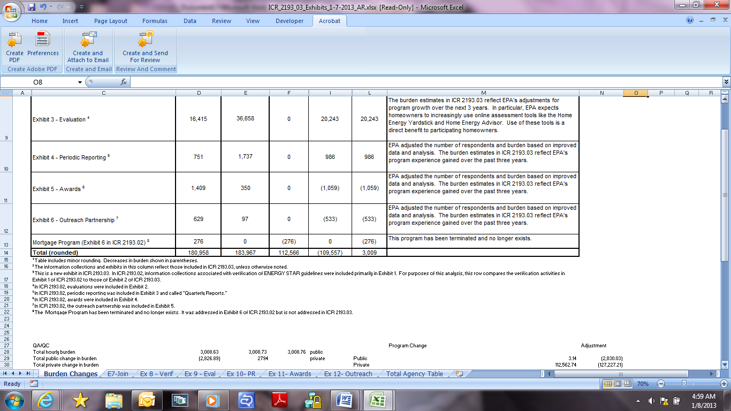Screen dimensions: 731x411
Task: Zoom out with the minus button
Action: click(660, 384)
